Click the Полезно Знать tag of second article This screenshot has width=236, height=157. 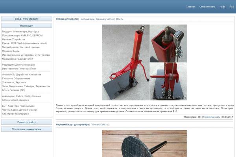[x=100, y=124]
